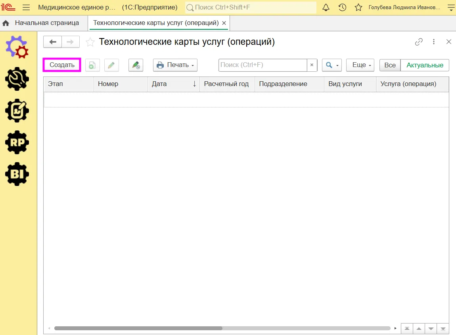Add this list to favorites with the star

(90, 42)
